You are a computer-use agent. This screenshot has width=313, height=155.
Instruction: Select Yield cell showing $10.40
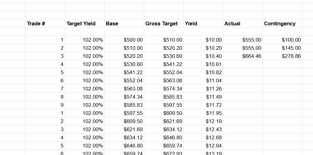(203, 56)
